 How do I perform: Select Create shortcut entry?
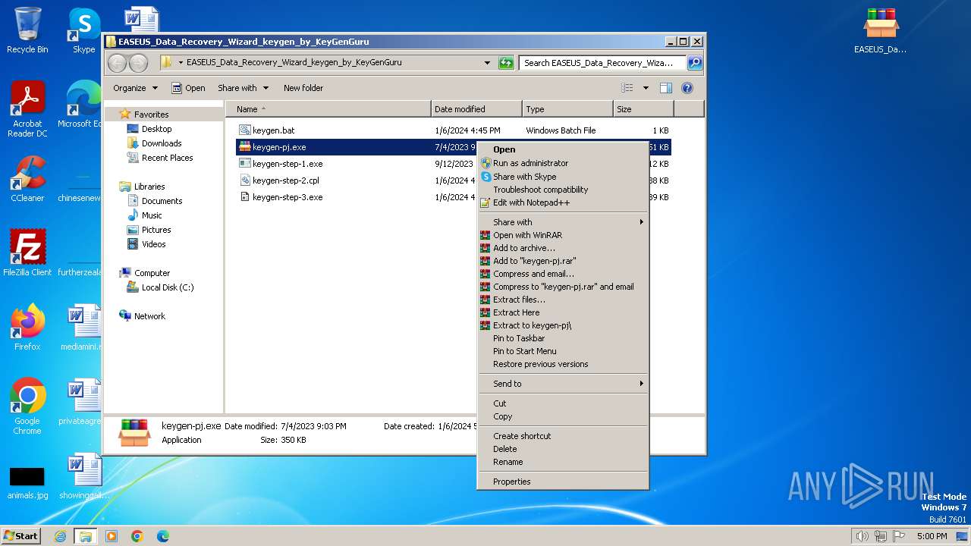[563, 436]
